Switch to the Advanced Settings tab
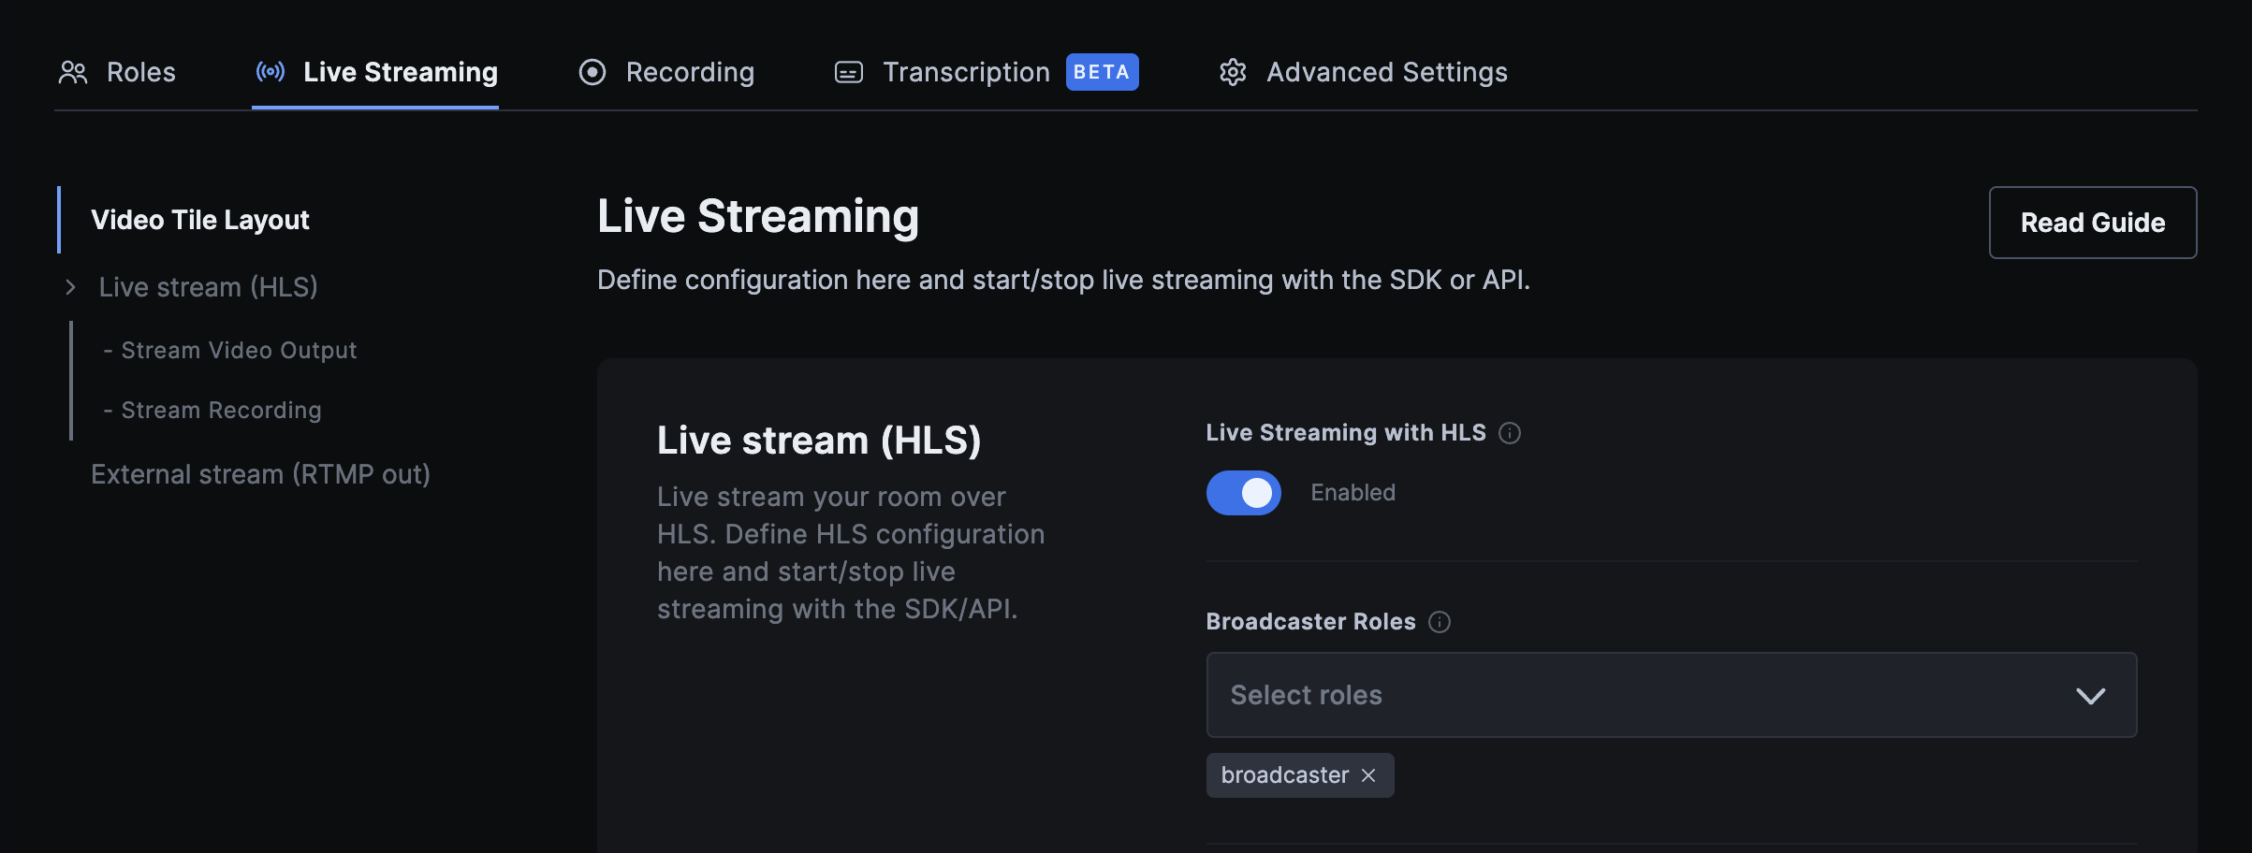The width and height of the screenshot is (2252, 853). 1386,71
